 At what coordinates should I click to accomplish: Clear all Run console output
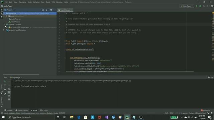(9, 99)
